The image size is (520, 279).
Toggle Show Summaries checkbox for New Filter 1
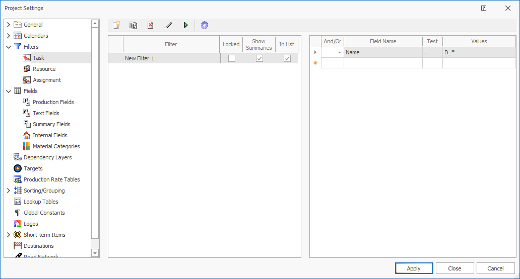point(259,58)
